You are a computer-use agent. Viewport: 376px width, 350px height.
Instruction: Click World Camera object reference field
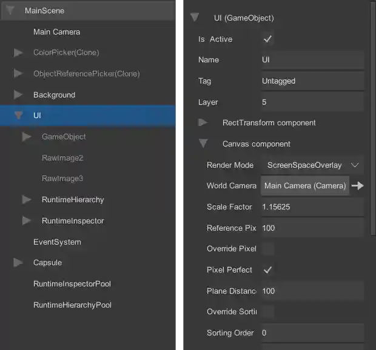coord(305,186)
